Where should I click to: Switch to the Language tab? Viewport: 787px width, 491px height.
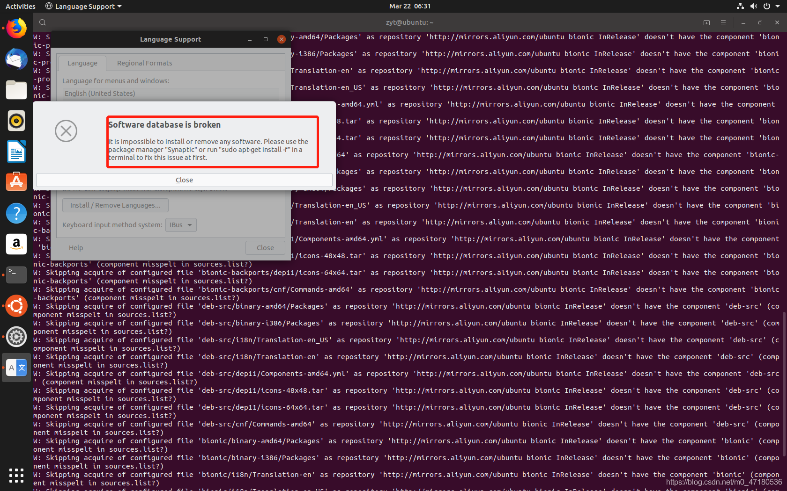tap(82, 63)
